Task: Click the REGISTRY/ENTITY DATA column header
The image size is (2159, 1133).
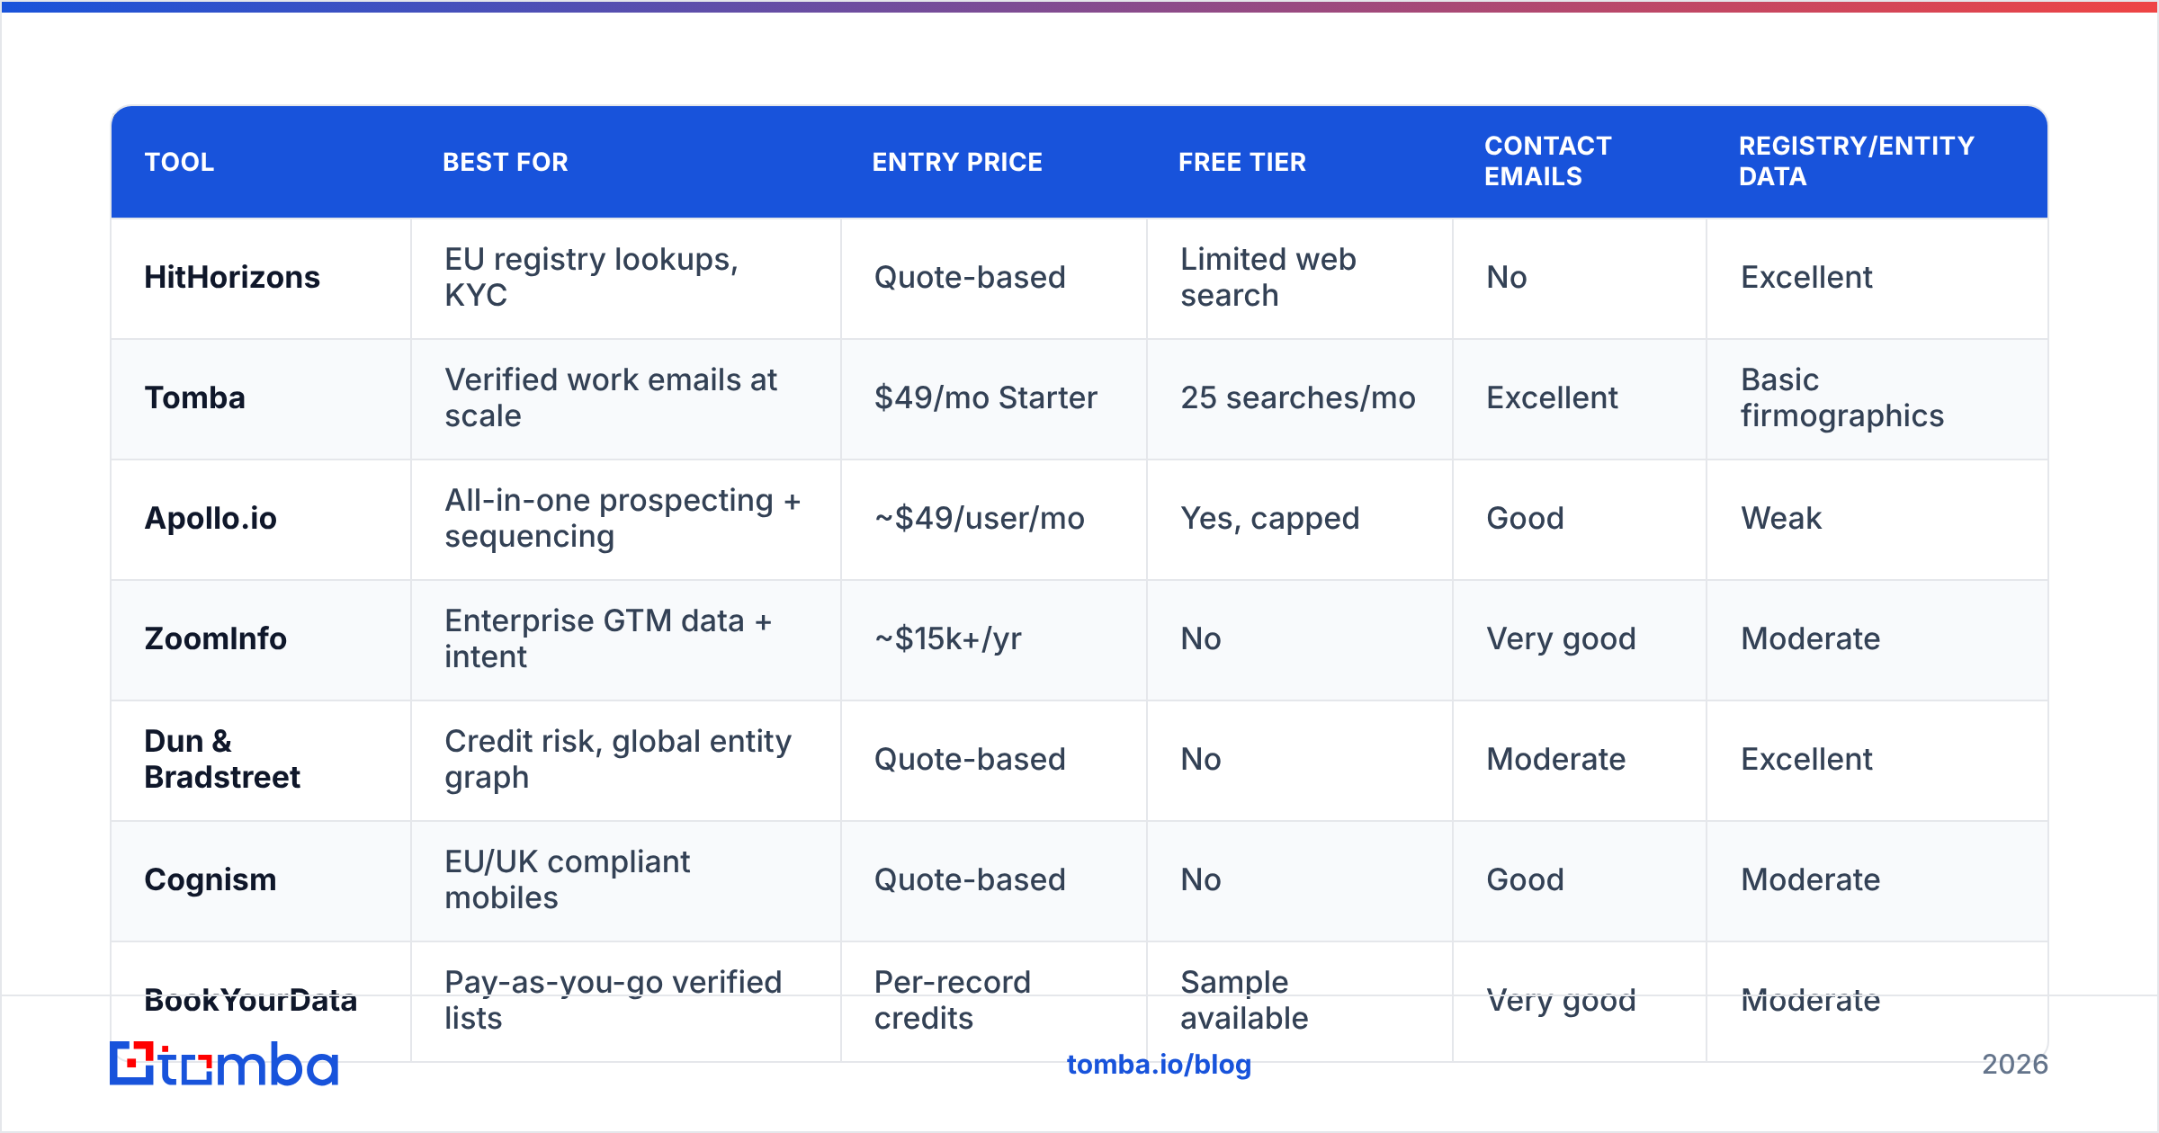Action: 1856,161
